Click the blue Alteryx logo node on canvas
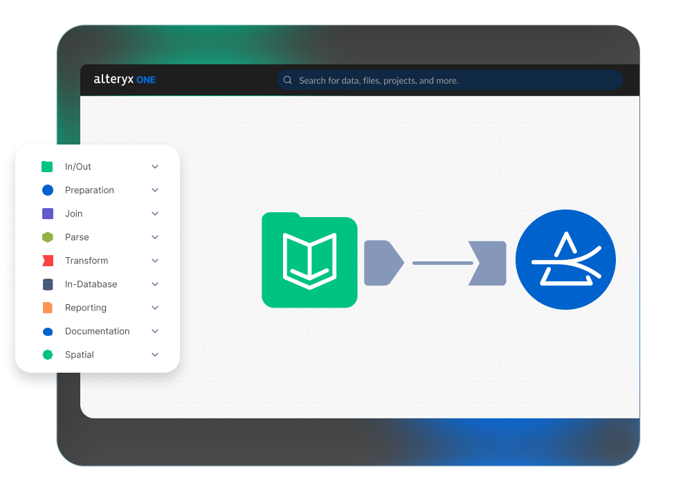Screen dimensions: 692x484 pos(565,259)
